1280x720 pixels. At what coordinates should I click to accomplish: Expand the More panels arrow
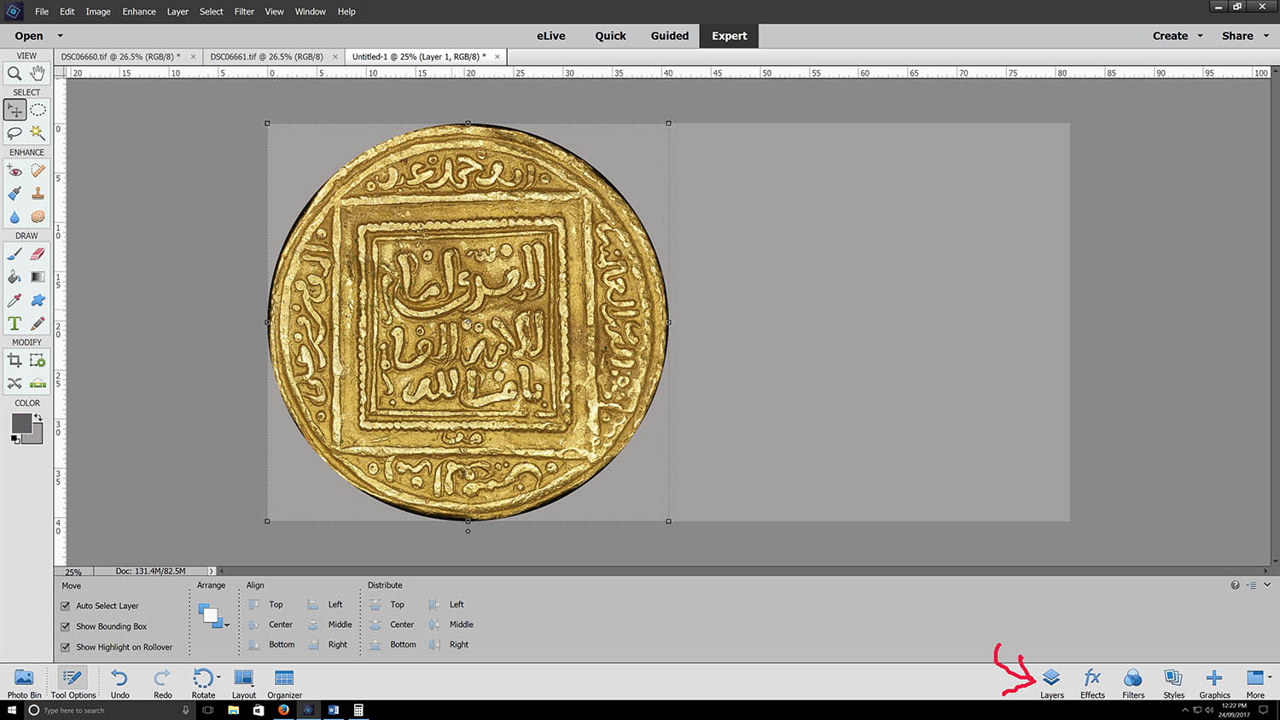pyautogui.click(x=1270, y=677)
